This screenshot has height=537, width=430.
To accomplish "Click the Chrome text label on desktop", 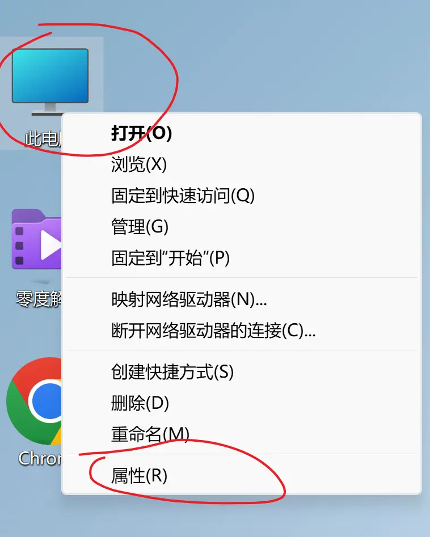I will (40, 458).
